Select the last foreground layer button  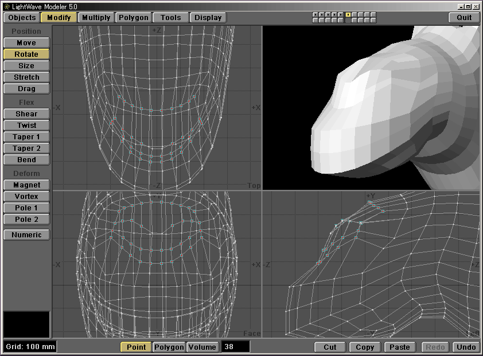click(374, 14)
